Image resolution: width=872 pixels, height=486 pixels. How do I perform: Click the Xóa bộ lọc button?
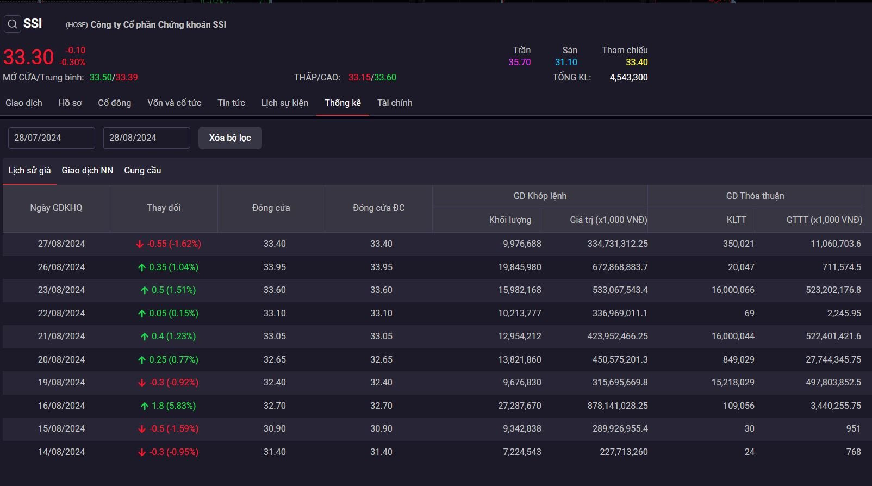[230, 138]
